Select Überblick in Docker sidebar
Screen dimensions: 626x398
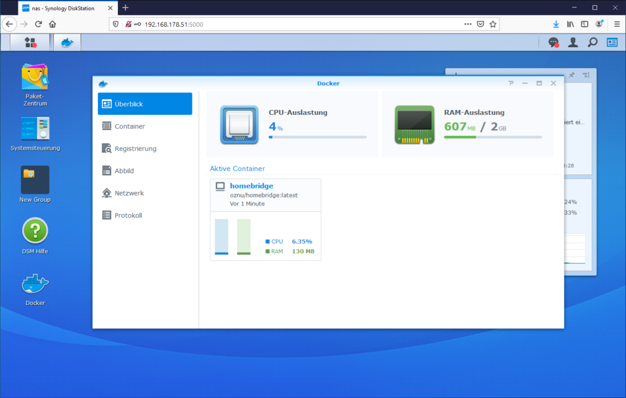[145, 104]
